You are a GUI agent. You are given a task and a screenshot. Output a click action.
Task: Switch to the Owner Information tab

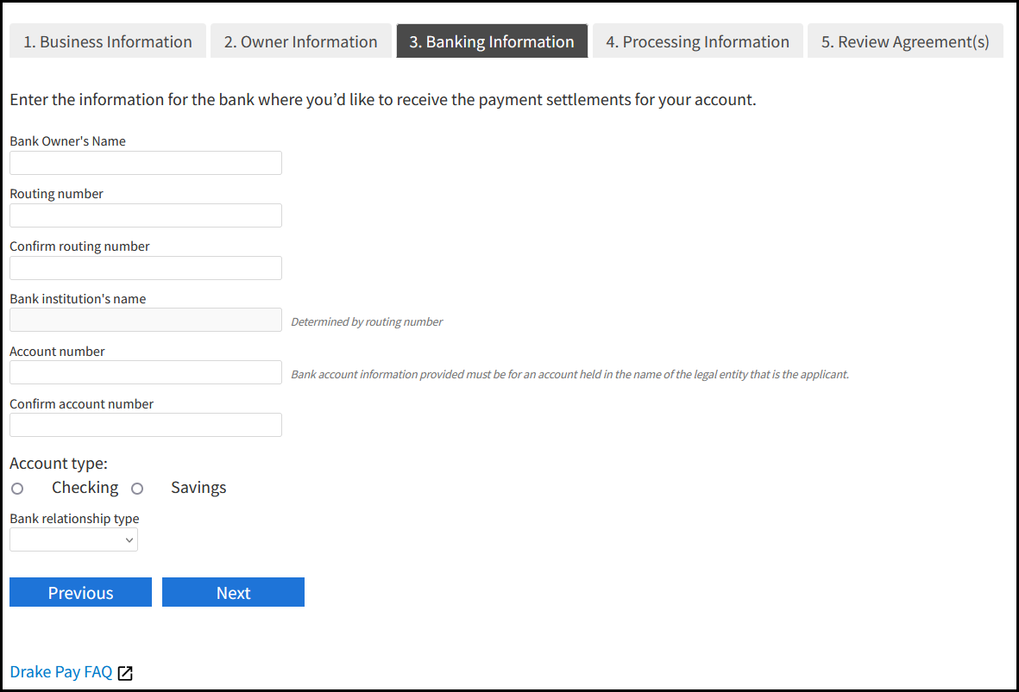(300, 41)
